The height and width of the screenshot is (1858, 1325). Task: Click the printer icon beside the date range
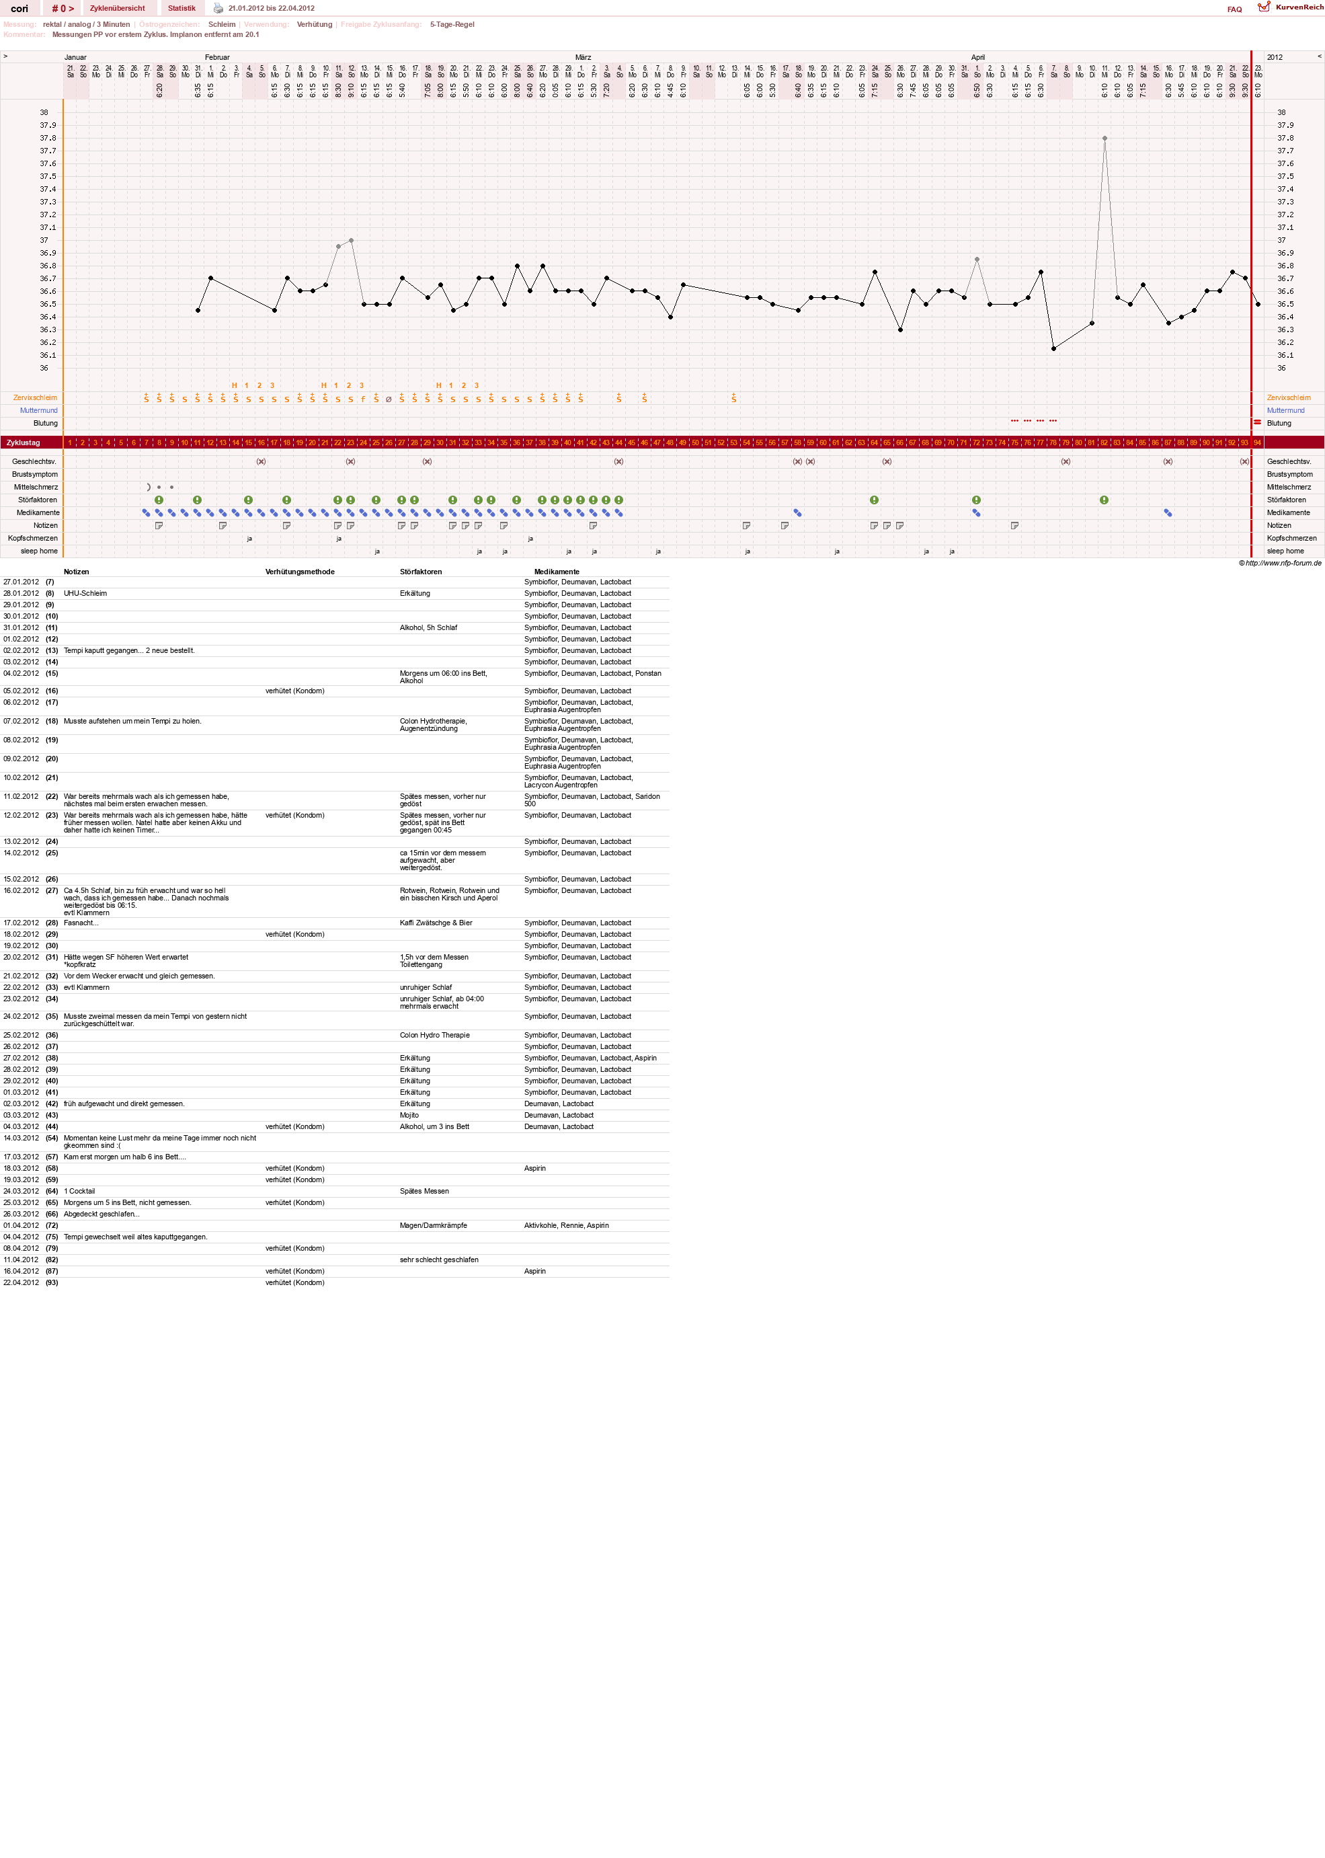218,8
